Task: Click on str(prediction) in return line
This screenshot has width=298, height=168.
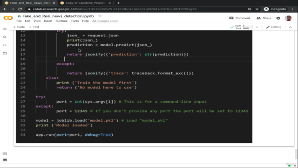Action: (x=164, y=54)
